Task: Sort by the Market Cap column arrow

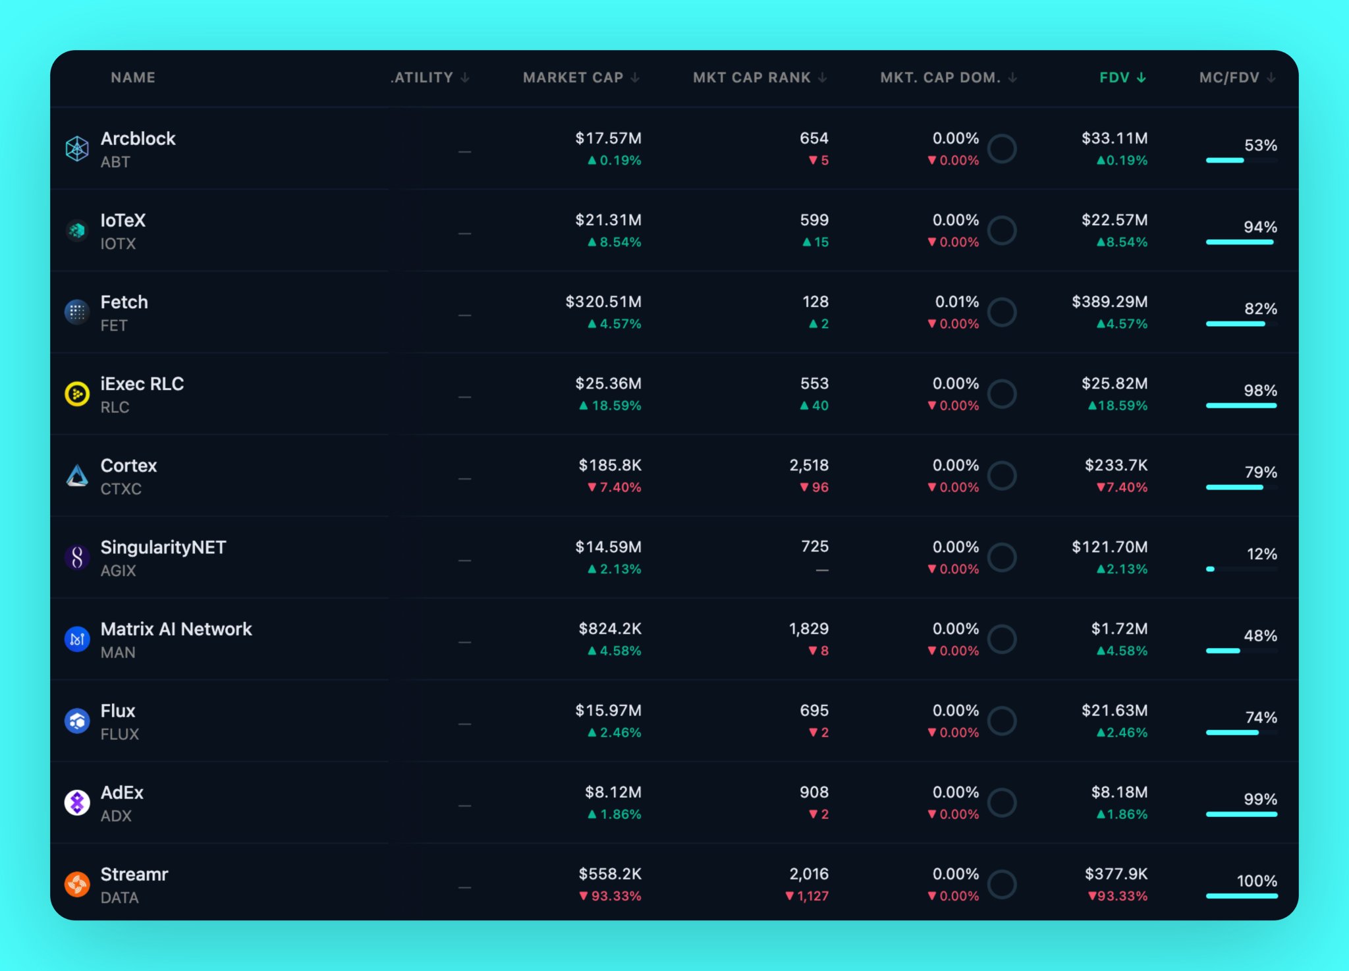Action: pos(635,78)
